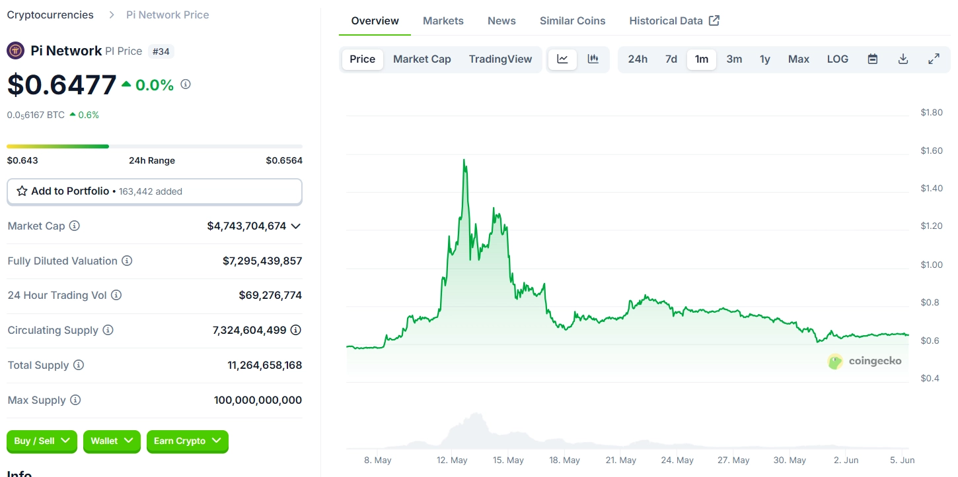The height and width of the screenshot is (477, 958).
Task: Click the $0.643 range low value
Action: point(22,160)
